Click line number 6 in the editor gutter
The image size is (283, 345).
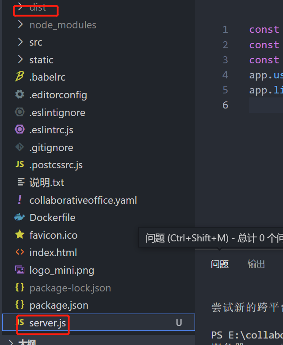225,105
